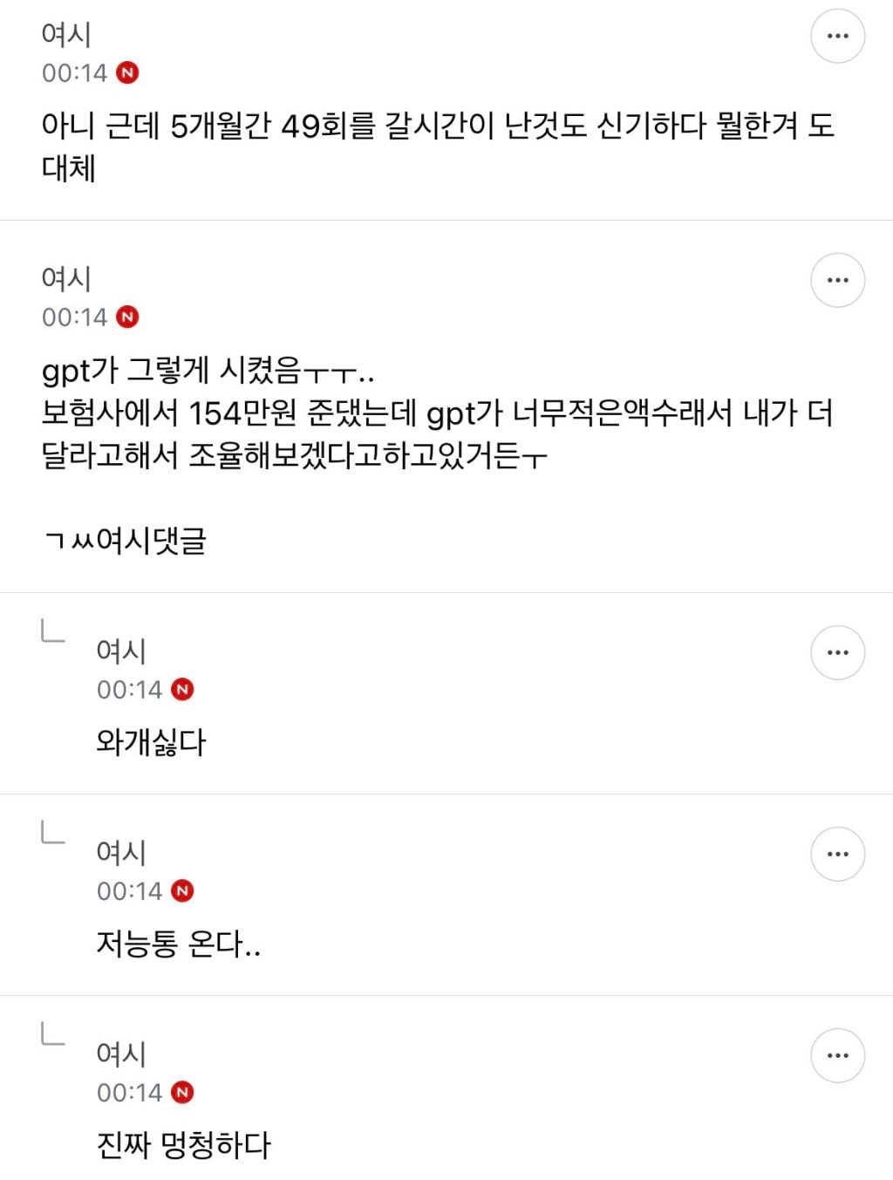Tap username 여시 on '와개싫다' reply
The width and height of the screenshot is (893, 1180).
[121, 651]
